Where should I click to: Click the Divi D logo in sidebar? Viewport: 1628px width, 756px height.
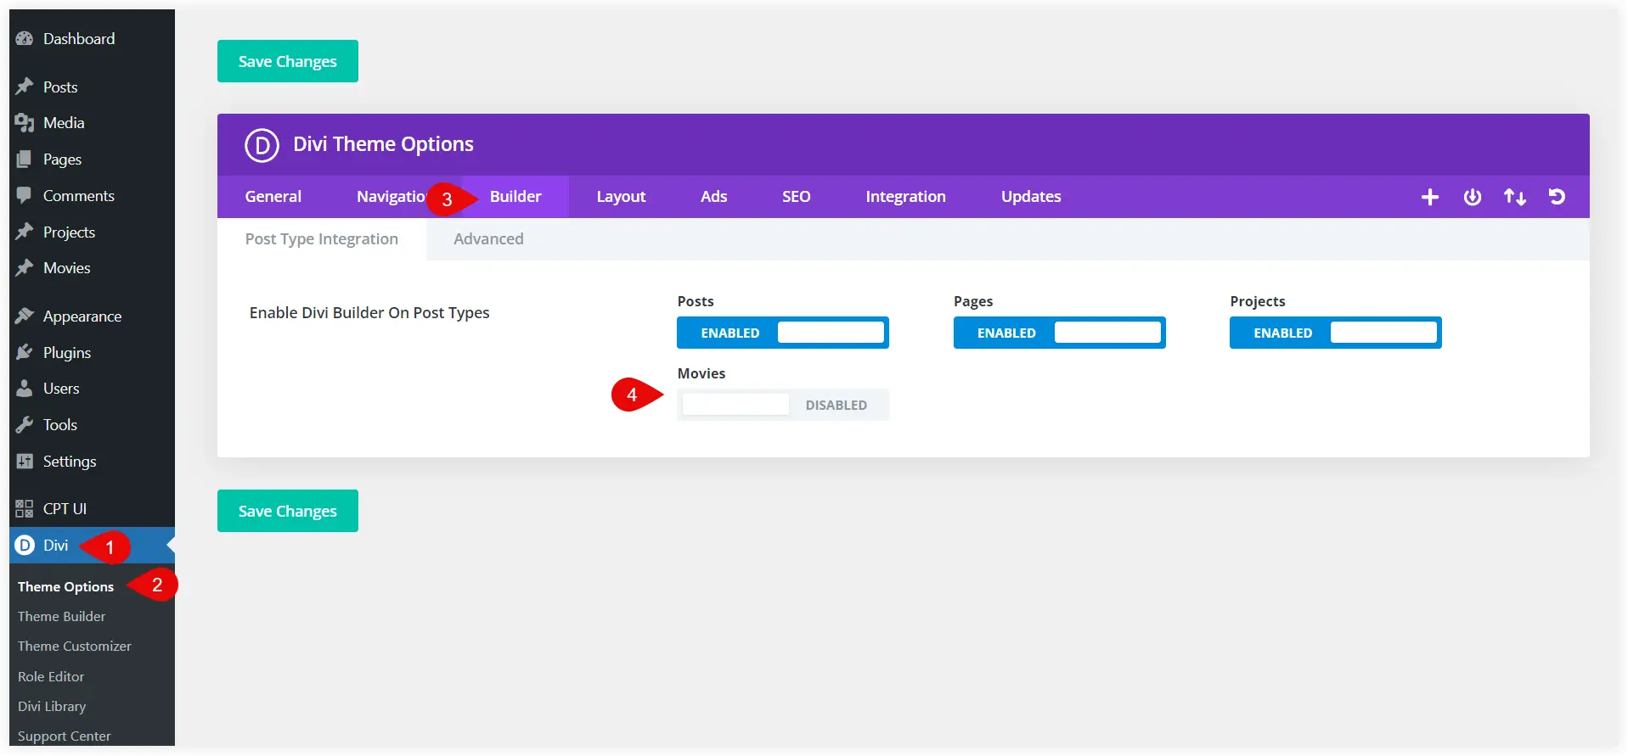(25, 546)
